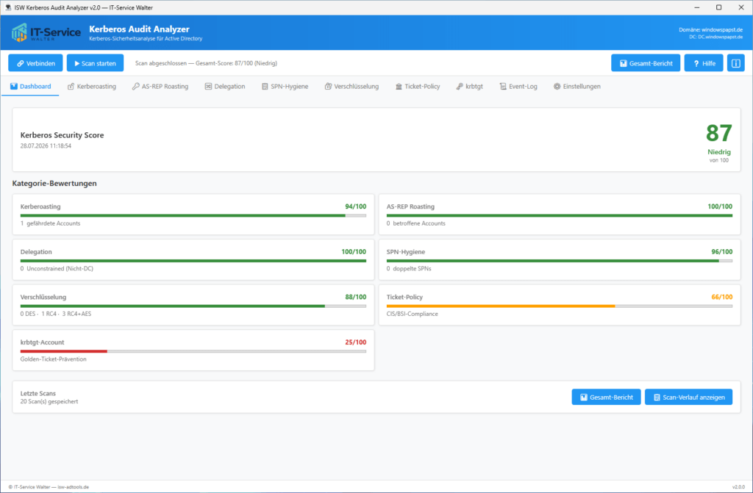Open the Verschlüsselung tab

351,87
